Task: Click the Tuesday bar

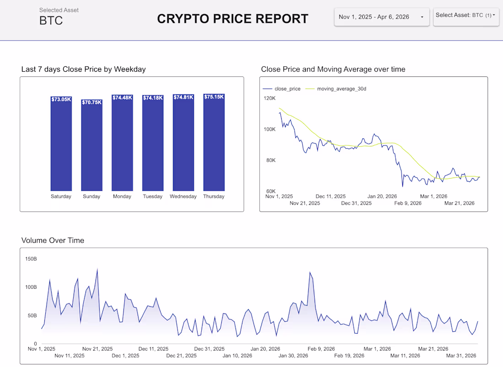Action: pyautogui.click(x=153, y=143)
